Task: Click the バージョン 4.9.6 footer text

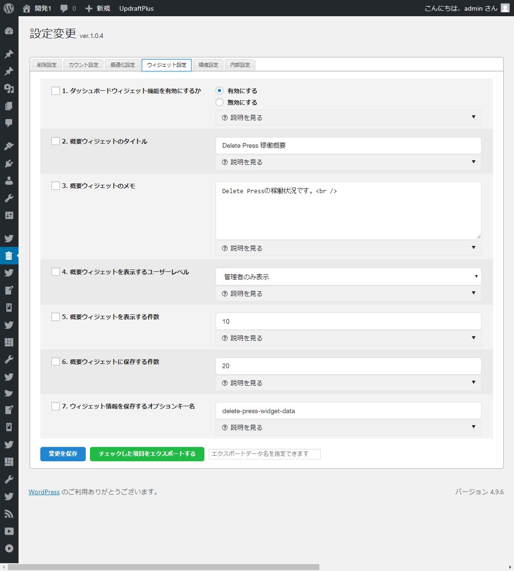Action: point(479,492)
